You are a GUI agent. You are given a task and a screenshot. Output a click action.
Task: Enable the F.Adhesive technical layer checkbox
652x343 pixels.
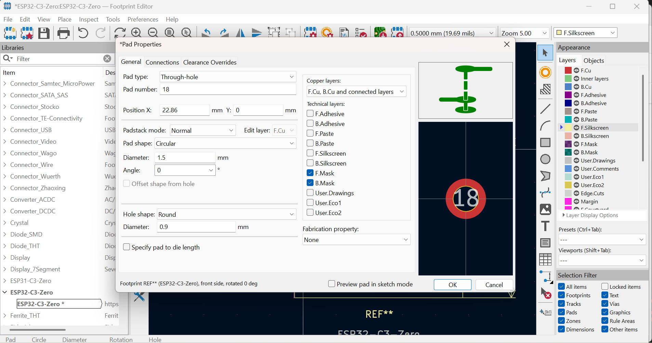[310, 114]
